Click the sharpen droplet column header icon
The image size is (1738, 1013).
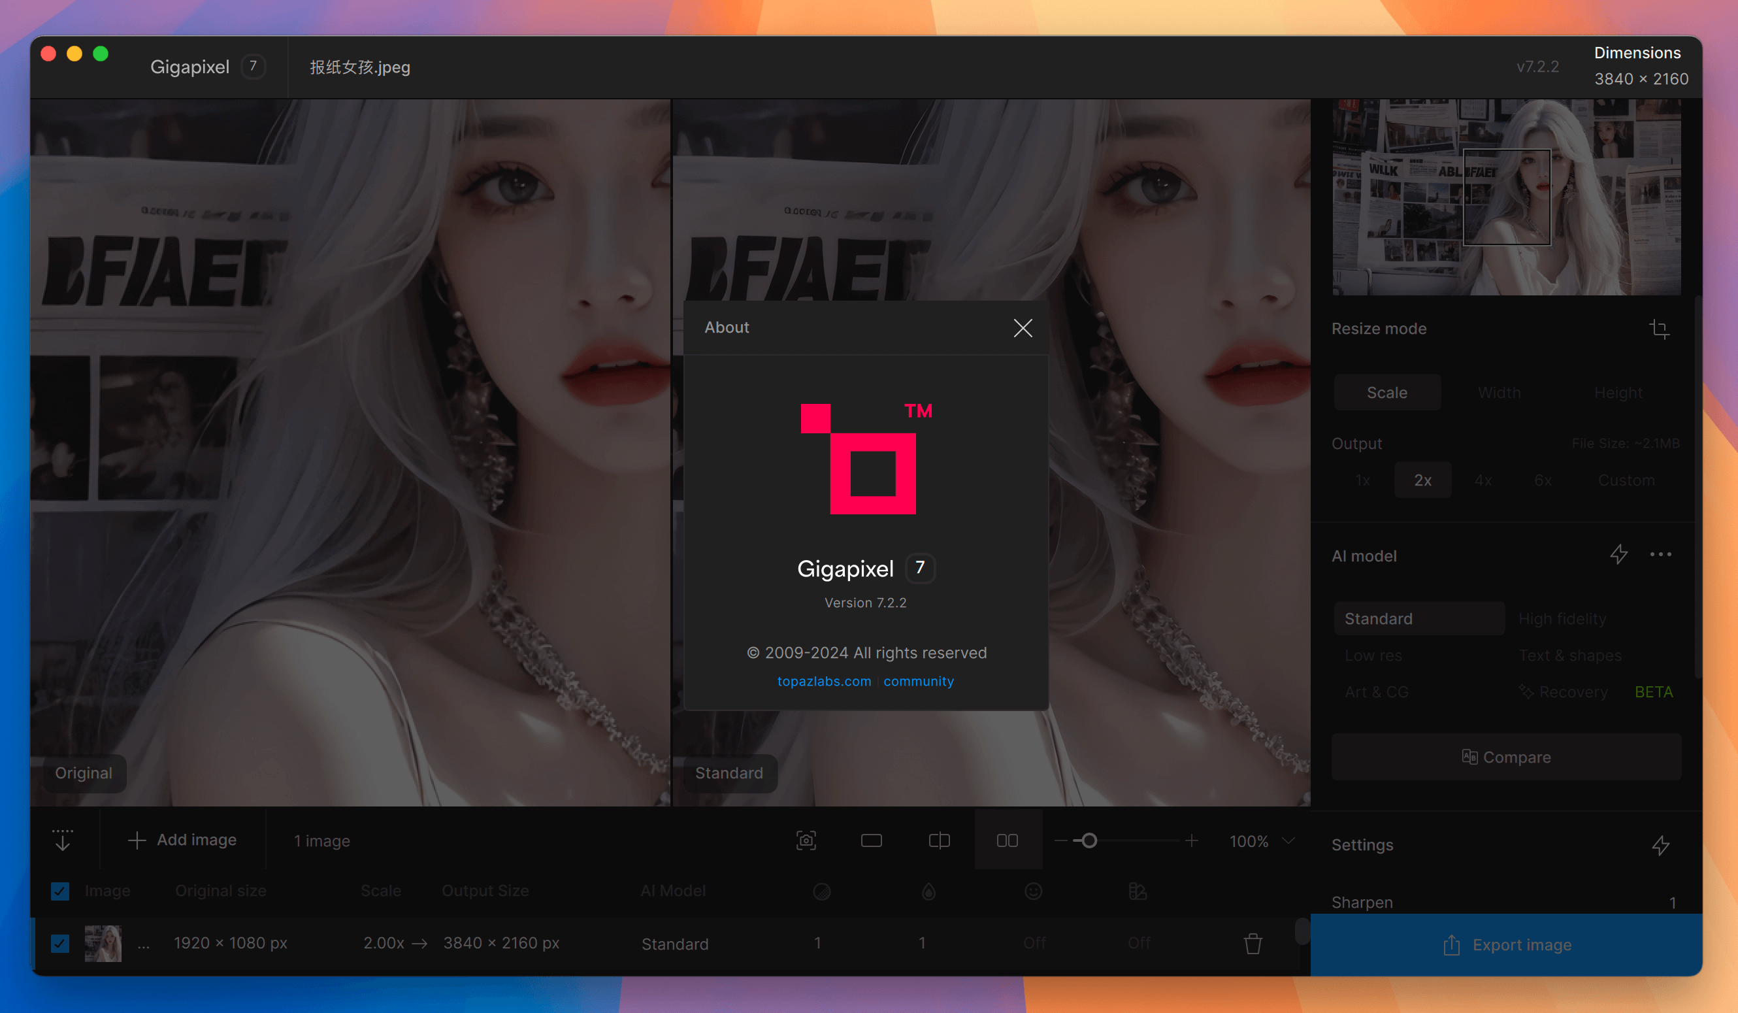pos(929,891)
